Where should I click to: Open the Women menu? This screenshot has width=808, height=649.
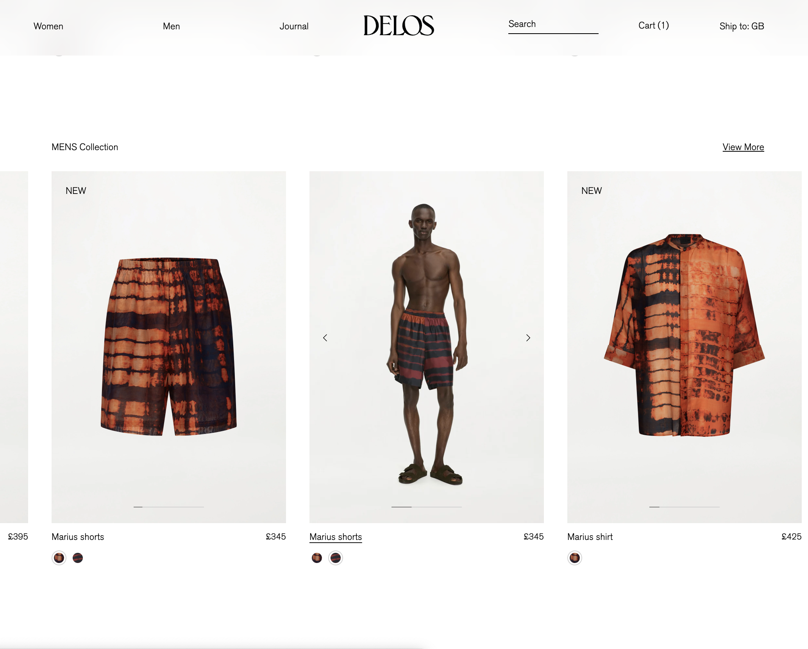48,26
